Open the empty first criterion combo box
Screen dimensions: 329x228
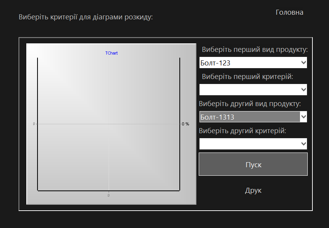click(x=253, y=90)
